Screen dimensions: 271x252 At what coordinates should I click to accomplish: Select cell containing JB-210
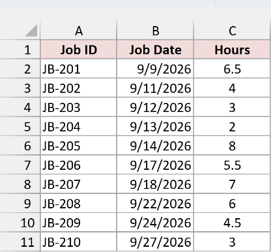(79, 242)
